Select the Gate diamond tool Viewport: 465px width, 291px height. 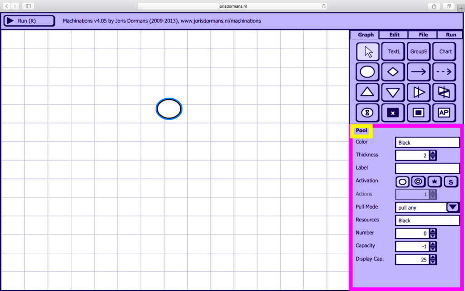(393, 72)
